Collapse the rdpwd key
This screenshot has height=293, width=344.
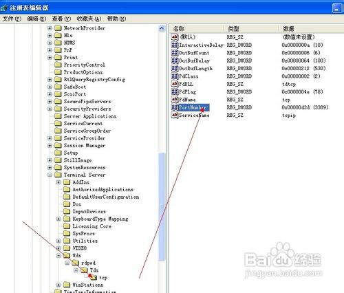click(67, 263)
